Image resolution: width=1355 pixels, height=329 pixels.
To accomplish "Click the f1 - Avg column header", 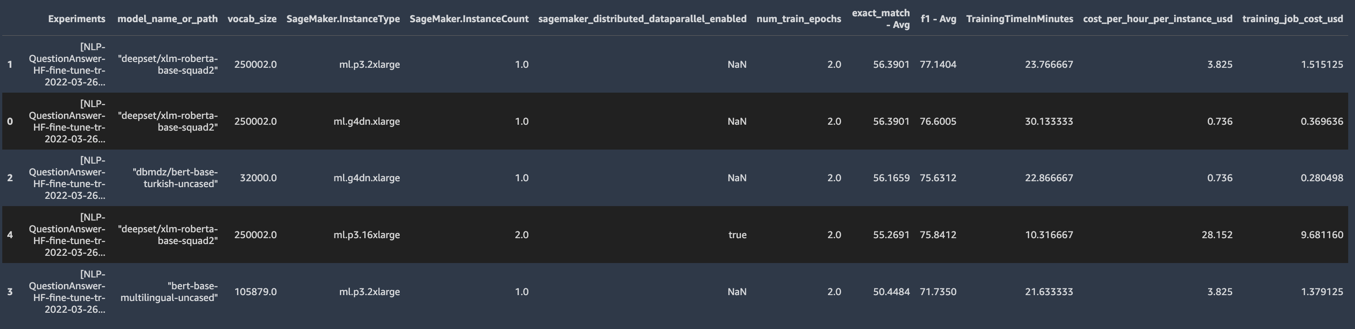I will (939, 19).
